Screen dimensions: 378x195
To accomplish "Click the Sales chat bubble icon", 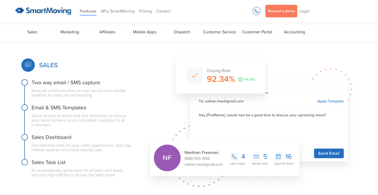I will tap(28, 65).
